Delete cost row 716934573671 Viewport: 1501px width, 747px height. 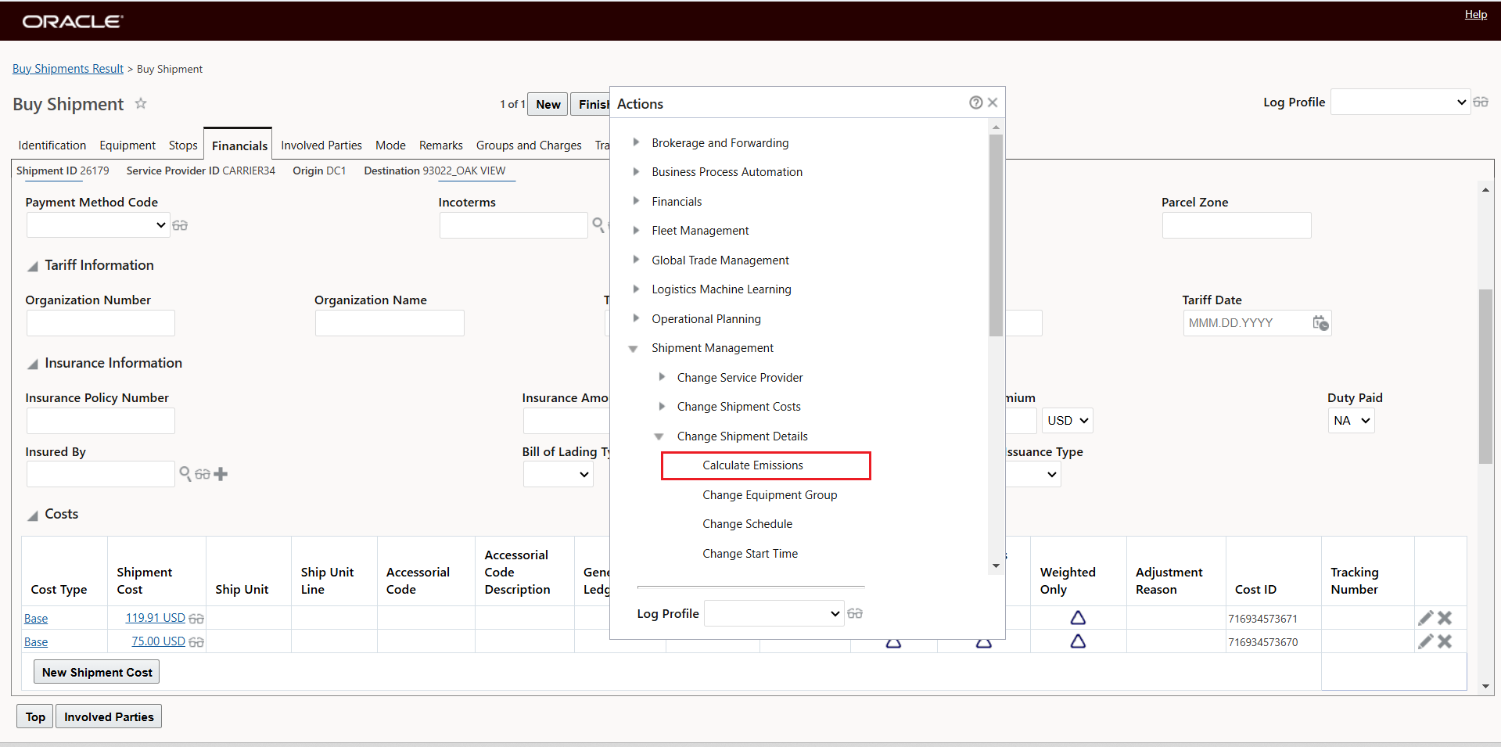[x=1445, y=618]
